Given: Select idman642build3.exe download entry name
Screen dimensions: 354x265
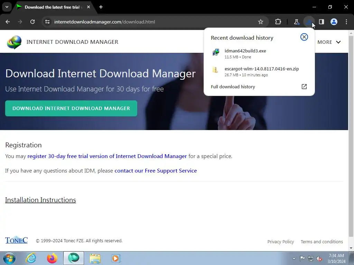Looking at the screenshot, I should 245,51.
